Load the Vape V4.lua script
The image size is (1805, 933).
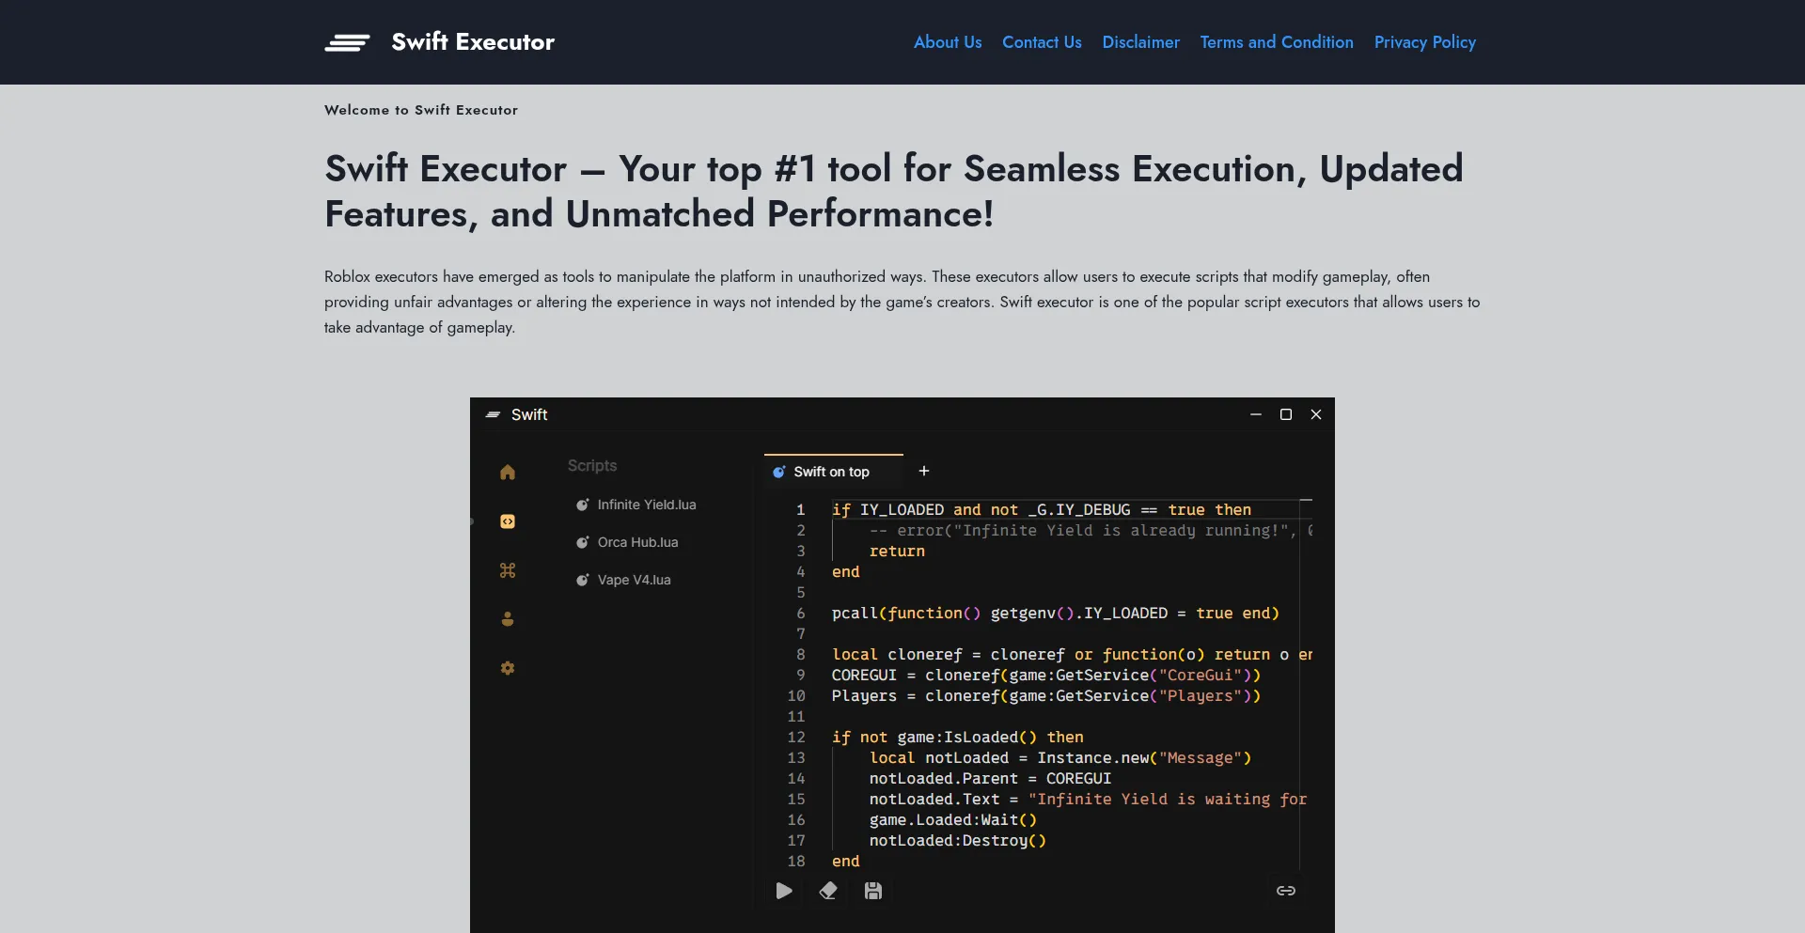click(x=634, y=580)
